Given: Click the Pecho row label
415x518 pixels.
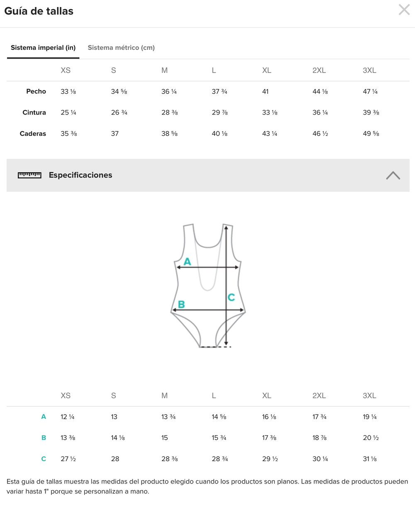Looking at the screenshot, I should click(36, 91).
